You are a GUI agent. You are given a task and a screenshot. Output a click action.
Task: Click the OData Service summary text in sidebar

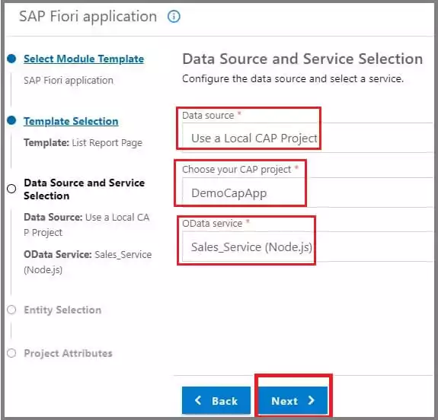click(88, 262)
